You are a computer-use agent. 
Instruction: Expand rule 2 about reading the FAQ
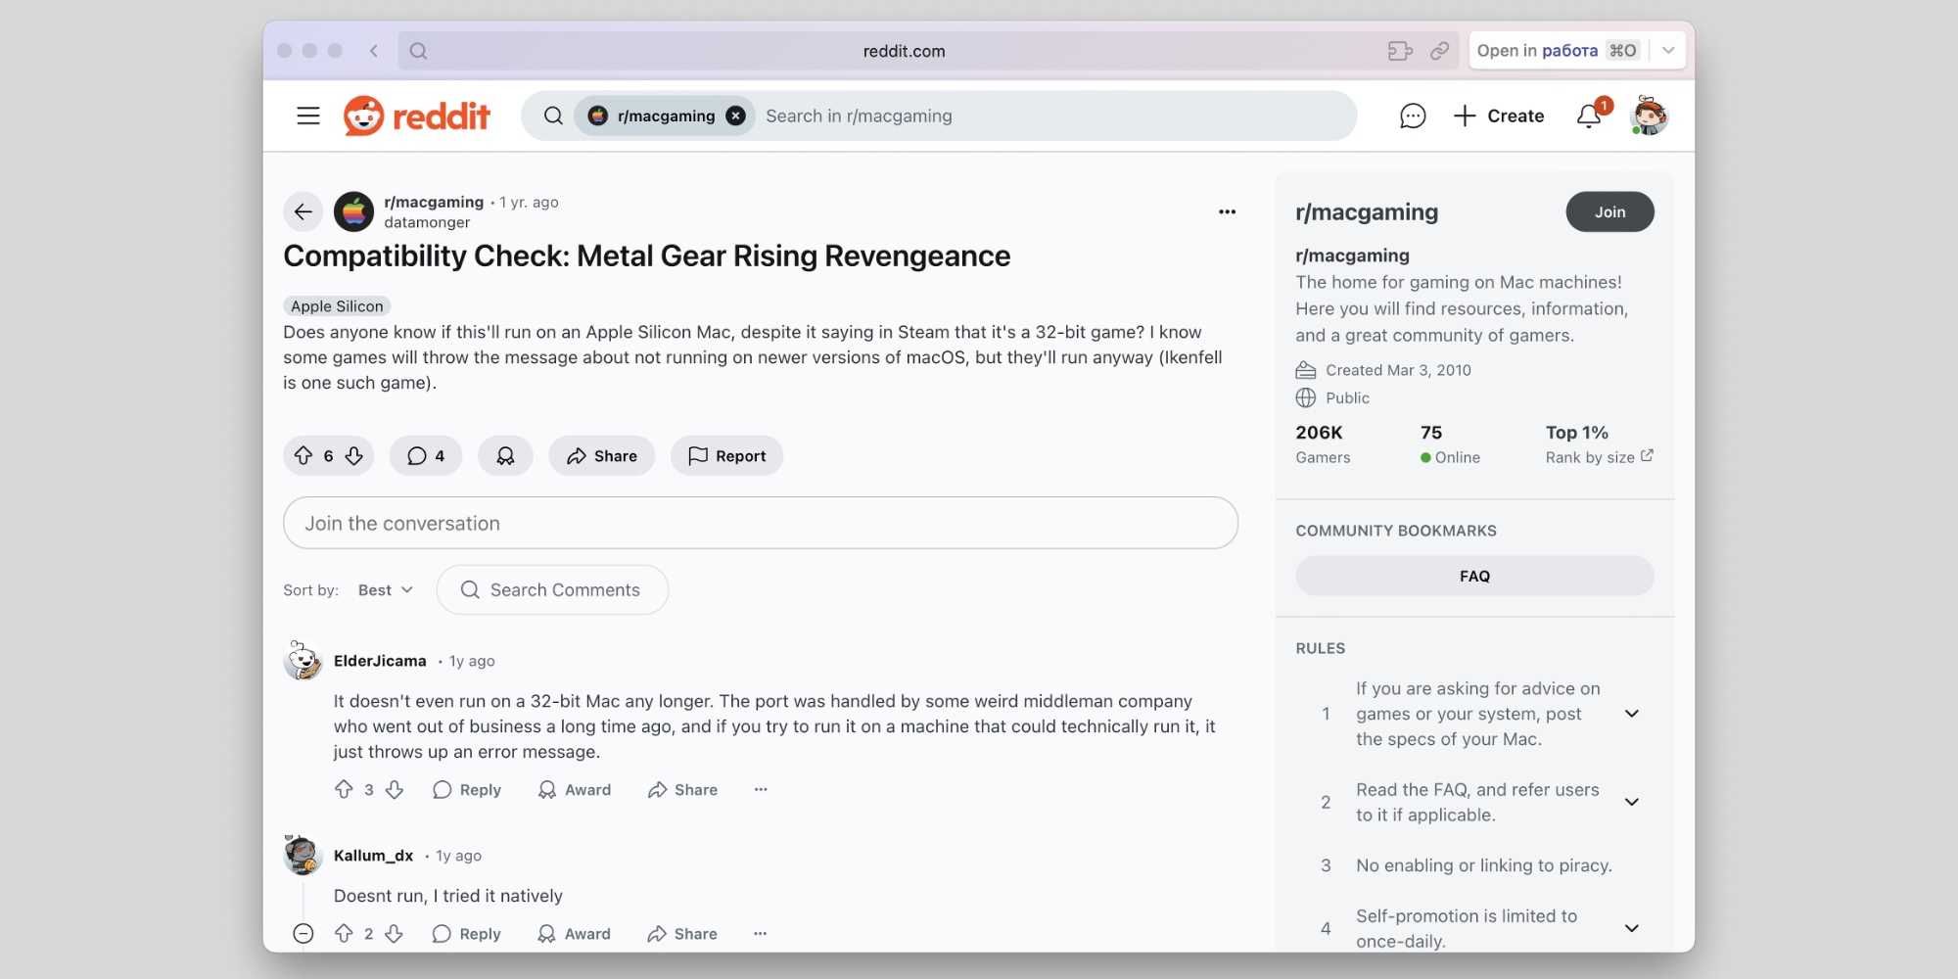(x=1632, y=802)
